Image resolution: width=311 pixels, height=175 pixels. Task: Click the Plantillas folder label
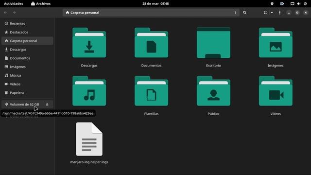pyautogui.click(x=151, y=114)
